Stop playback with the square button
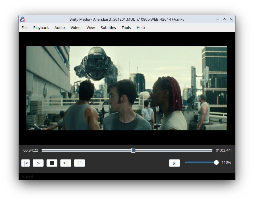Screen dimensions: 254x202 pos(52,163)
